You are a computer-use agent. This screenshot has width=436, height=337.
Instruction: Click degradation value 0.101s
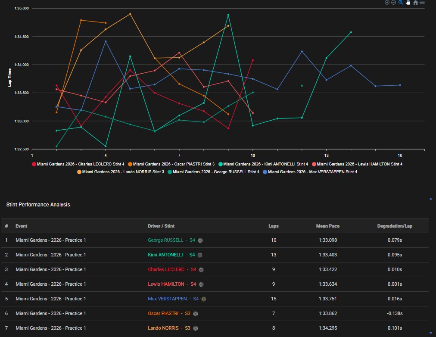coord(395,328)
